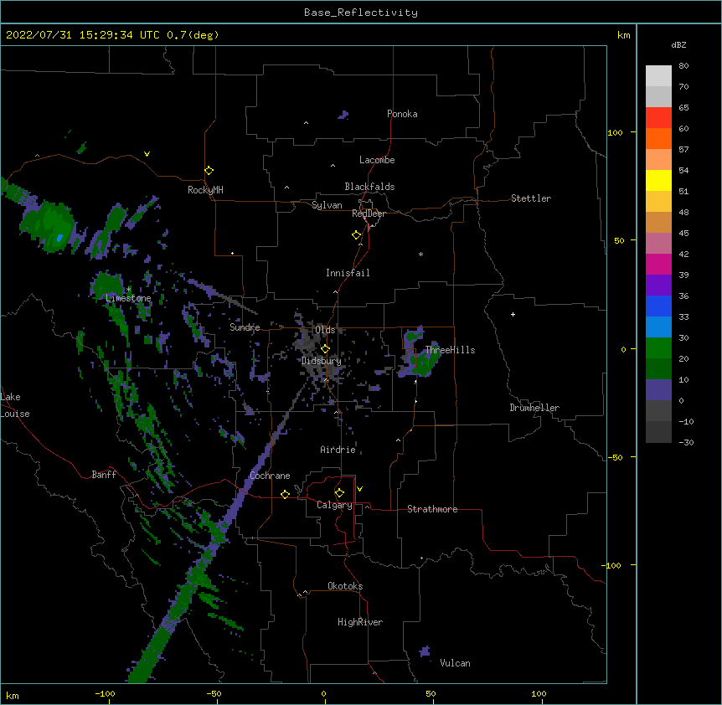Select the yellow diamond marker below RedDeer

point(356,235)
